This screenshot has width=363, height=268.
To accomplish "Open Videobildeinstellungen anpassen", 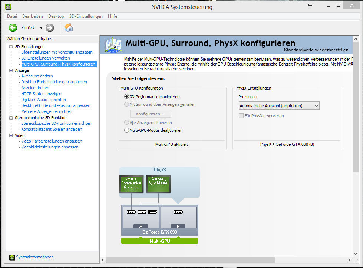I will coord(50,147).
